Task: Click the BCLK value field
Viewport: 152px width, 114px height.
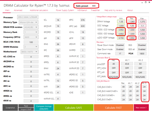Action: pyautogui.click(x=31, y=42)
